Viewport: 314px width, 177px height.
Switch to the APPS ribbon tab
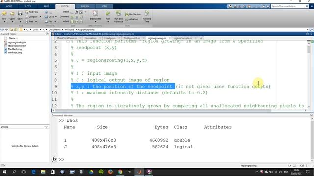click(x=46, y=6)
